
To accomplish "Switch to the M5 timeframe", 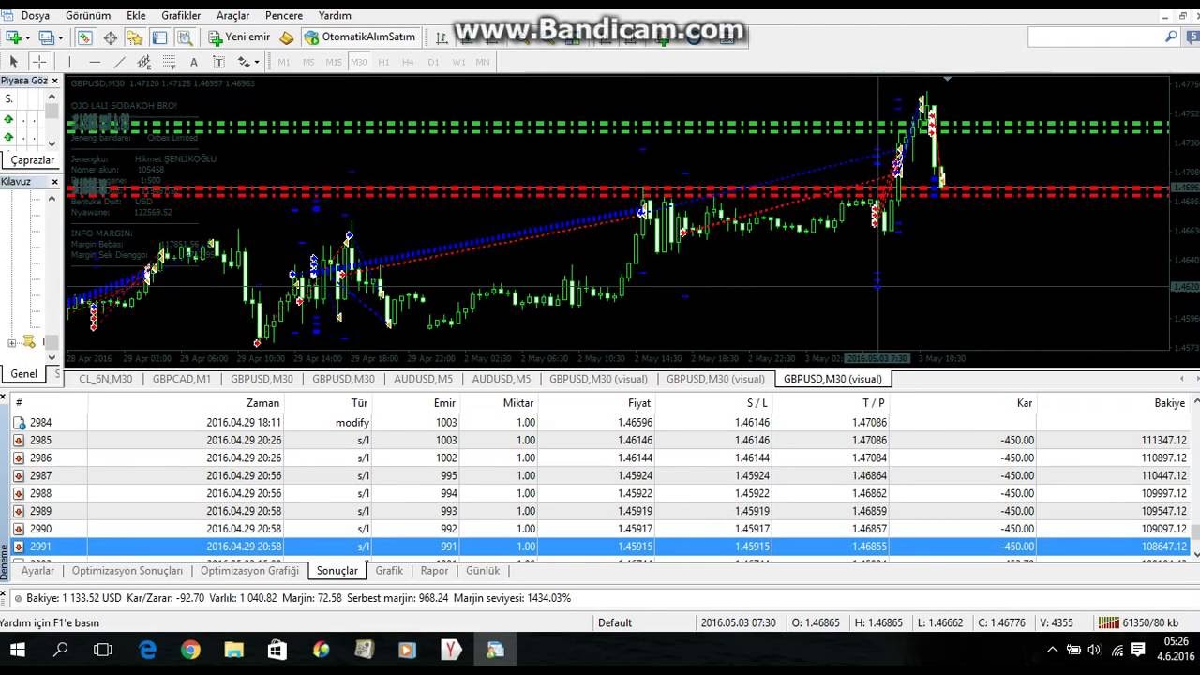I will [309, 62].
